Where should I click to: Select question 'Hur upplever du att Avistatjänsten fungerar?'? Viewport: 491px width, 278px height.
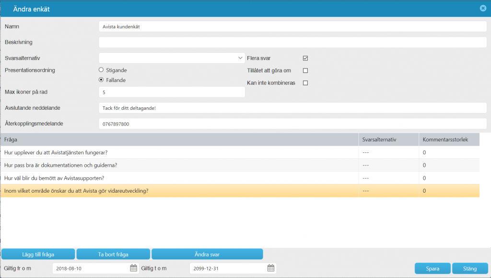(x=240, y=152)
